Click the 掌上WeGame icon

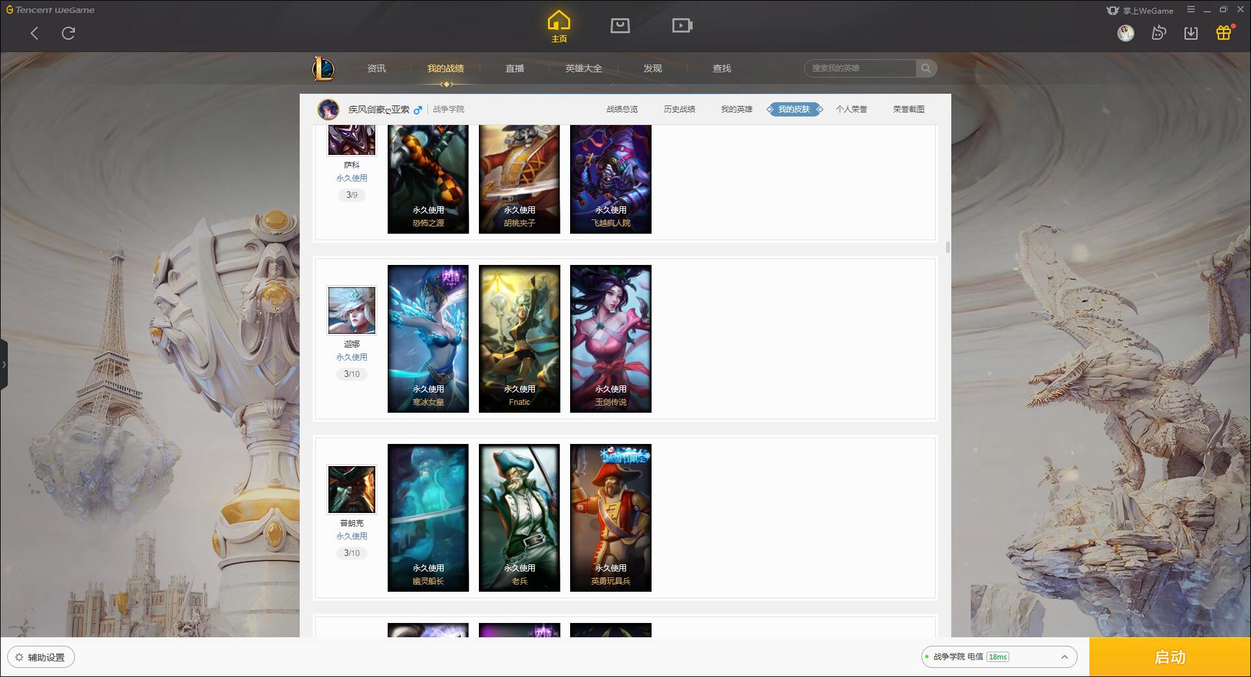click(1113, 10)
